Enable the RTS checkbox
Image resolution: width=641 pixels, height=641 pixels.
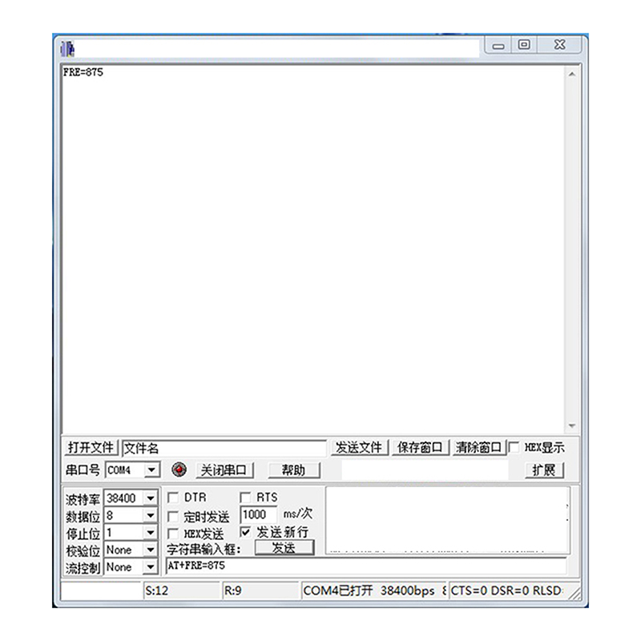click(245, 498)
